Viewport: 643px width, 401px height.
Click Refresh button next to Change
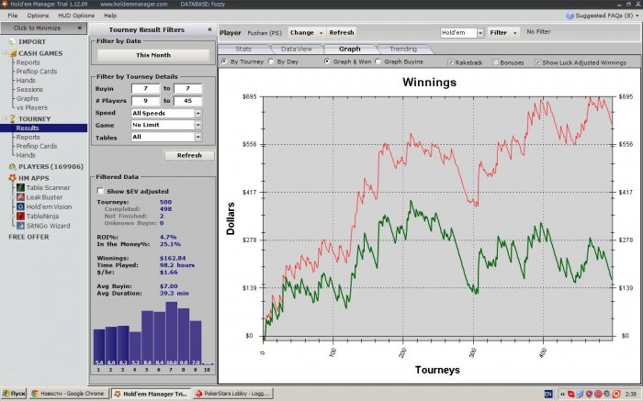[342, 32]
